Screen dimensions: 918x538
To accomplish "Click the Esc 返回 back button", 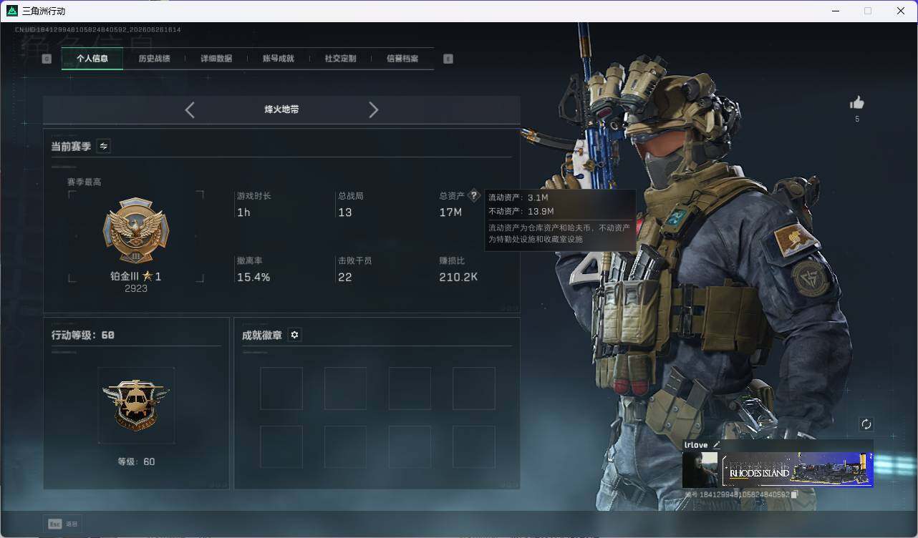I will [x=62, y=524].
